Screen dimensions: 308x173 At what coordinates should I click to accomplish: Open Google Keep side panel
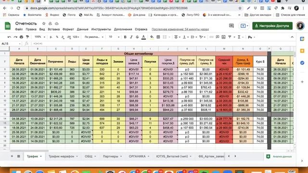pos(302,51)
